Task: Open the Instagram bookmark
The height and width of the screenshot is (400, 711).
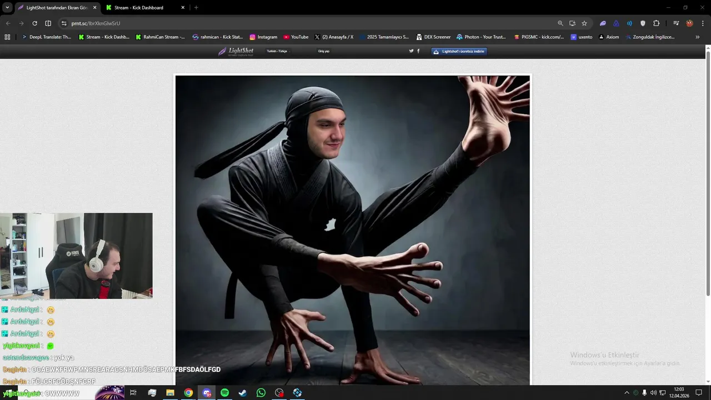Action: tap(263, 37)
